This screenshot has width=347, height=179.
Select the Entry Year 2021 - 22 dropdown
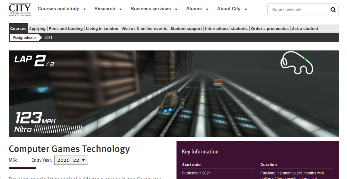pyautogui.click(x=71, y=160)
